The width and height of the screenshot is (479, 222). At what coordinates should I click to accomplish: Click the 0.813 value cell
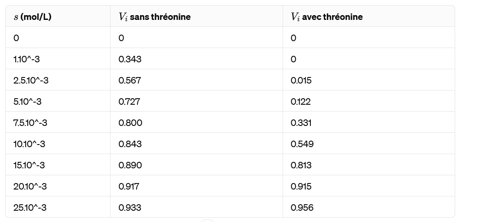tap(301, 165)
